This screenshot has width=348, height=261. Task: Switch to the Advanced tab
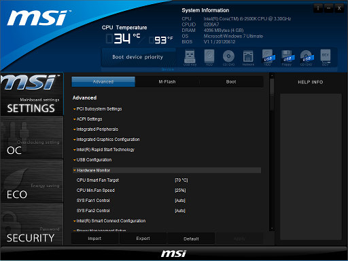click(103, 81)
